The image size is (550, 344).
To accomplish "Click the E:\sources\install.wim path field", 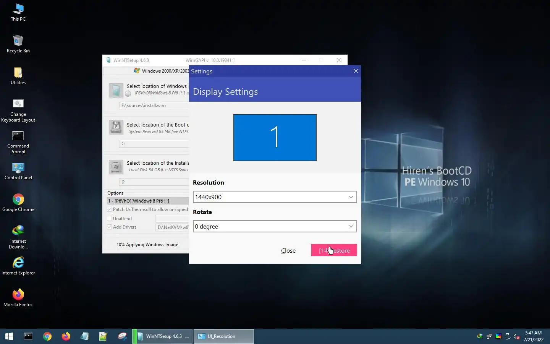I will click(154, 105).
